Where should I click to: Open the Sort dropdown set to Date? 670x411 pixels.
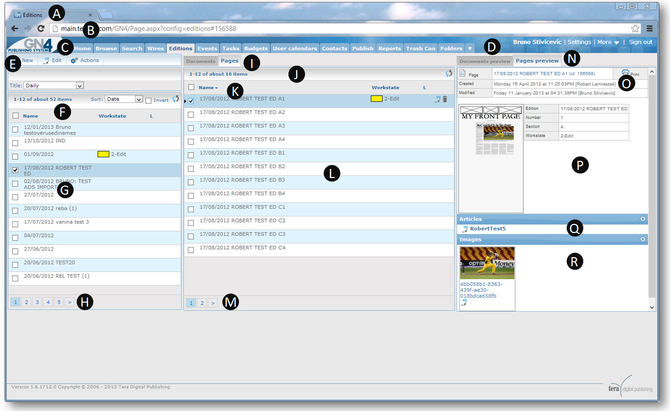pos(125,99)
